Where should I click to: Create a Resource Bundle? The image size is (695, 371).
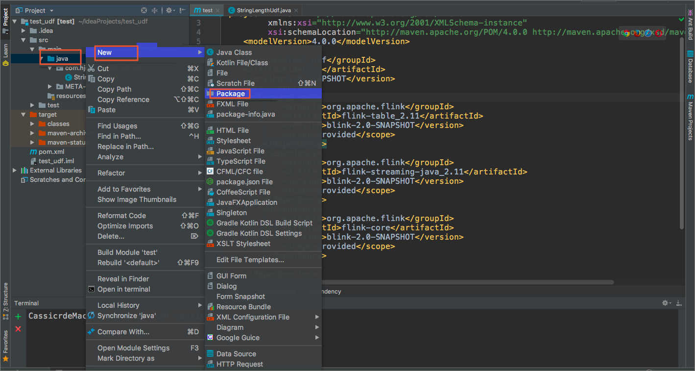pos(263,307)
